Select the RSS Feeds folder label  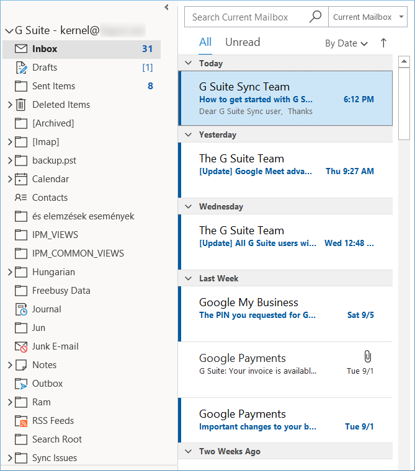[x=53, y=421]
